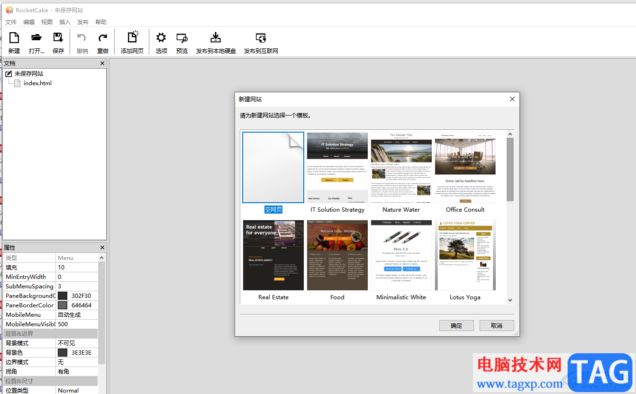Open the 帮助 menu
The width and height of the screenshot is (636, 394).
(x=101, y=22)
